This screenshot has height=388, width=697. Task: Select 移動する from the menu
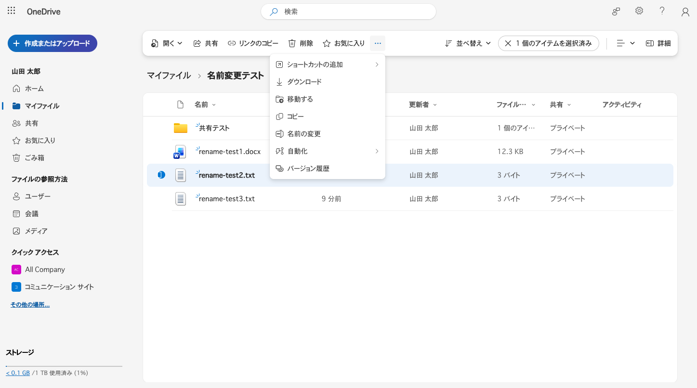pyautogui.click(x=328, y=99)
